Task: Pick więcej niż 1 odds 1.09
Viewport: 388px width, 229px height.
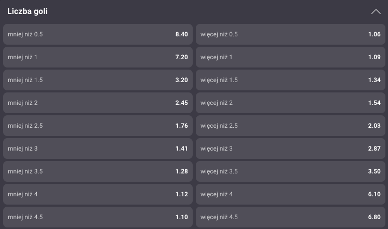Action: coord(290,57)
